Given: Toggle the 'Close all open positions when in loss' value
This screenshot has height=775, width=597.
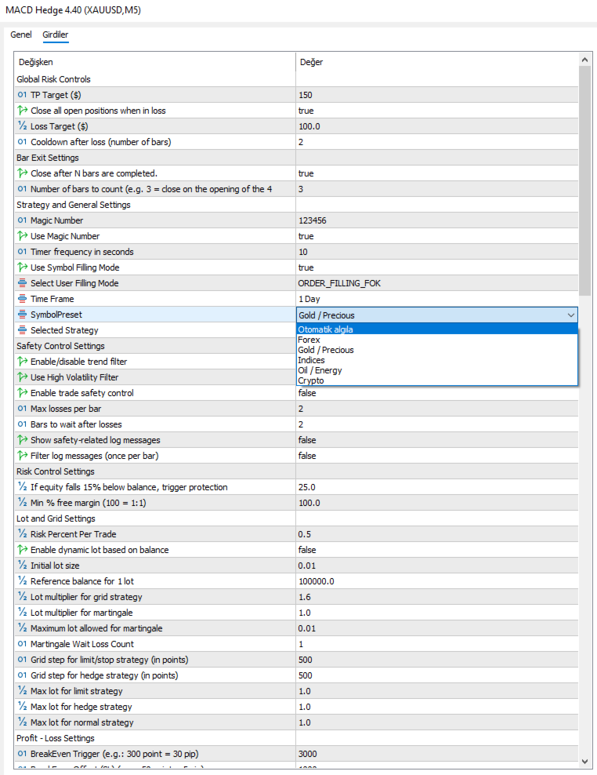Looking at the screenshot, I should pyautogui.click(x=436, y=111).
